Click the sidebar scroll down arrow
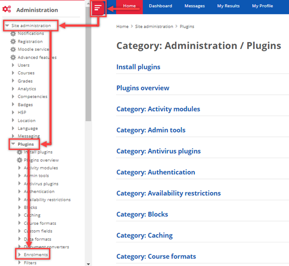Screen dimensions: 289x266 tap(88, 264)
